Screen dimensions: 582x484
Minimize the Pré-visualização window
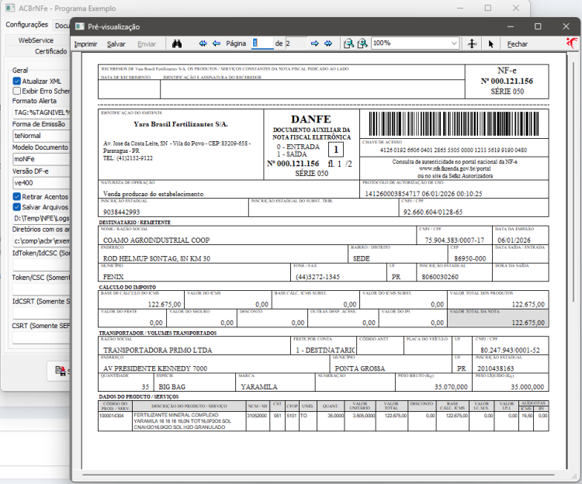(511, 26)
